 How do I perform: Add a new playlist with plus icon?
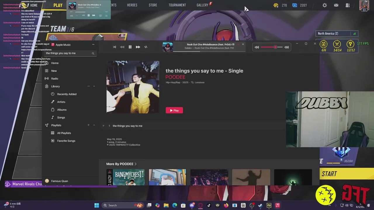pos(89,125)
